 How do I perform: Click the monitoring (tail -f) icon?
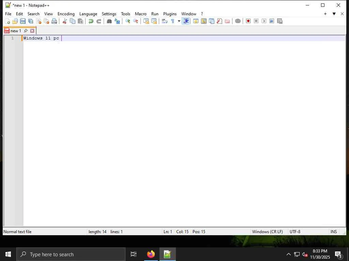[x=238, y=21]
